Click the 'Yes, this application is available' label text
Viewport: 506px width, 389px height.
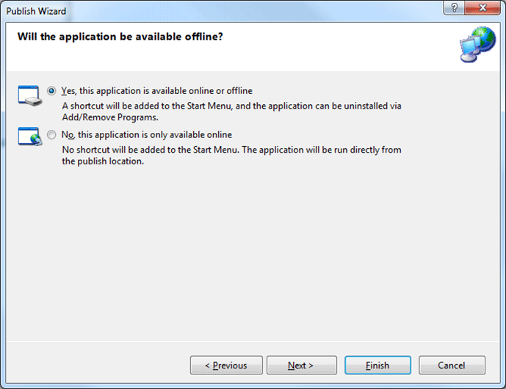point(156,91)
